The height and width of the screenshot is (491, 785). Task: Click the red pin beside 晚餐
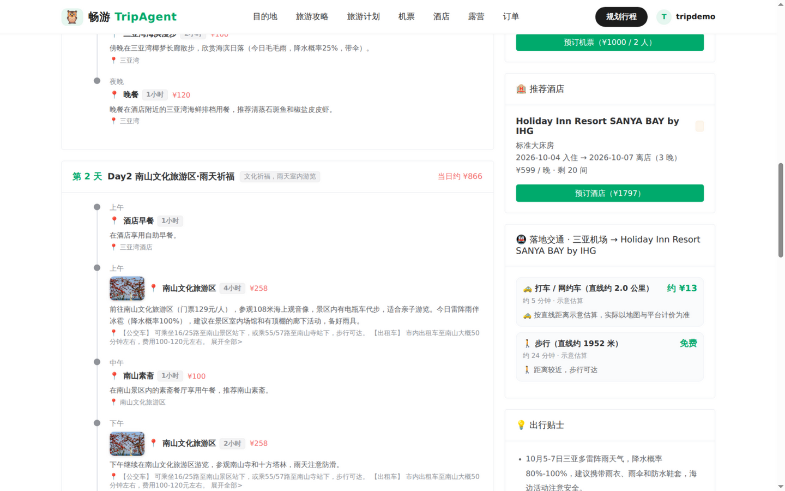point(114,95)
